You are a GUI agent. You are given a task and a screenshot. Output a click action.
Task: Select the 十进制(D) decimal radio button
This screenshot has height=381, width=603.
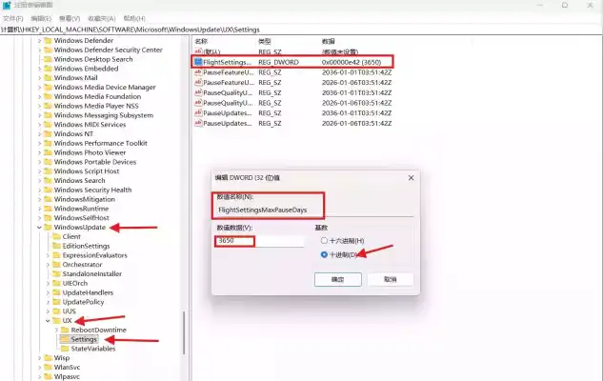(x=325, y=254)
